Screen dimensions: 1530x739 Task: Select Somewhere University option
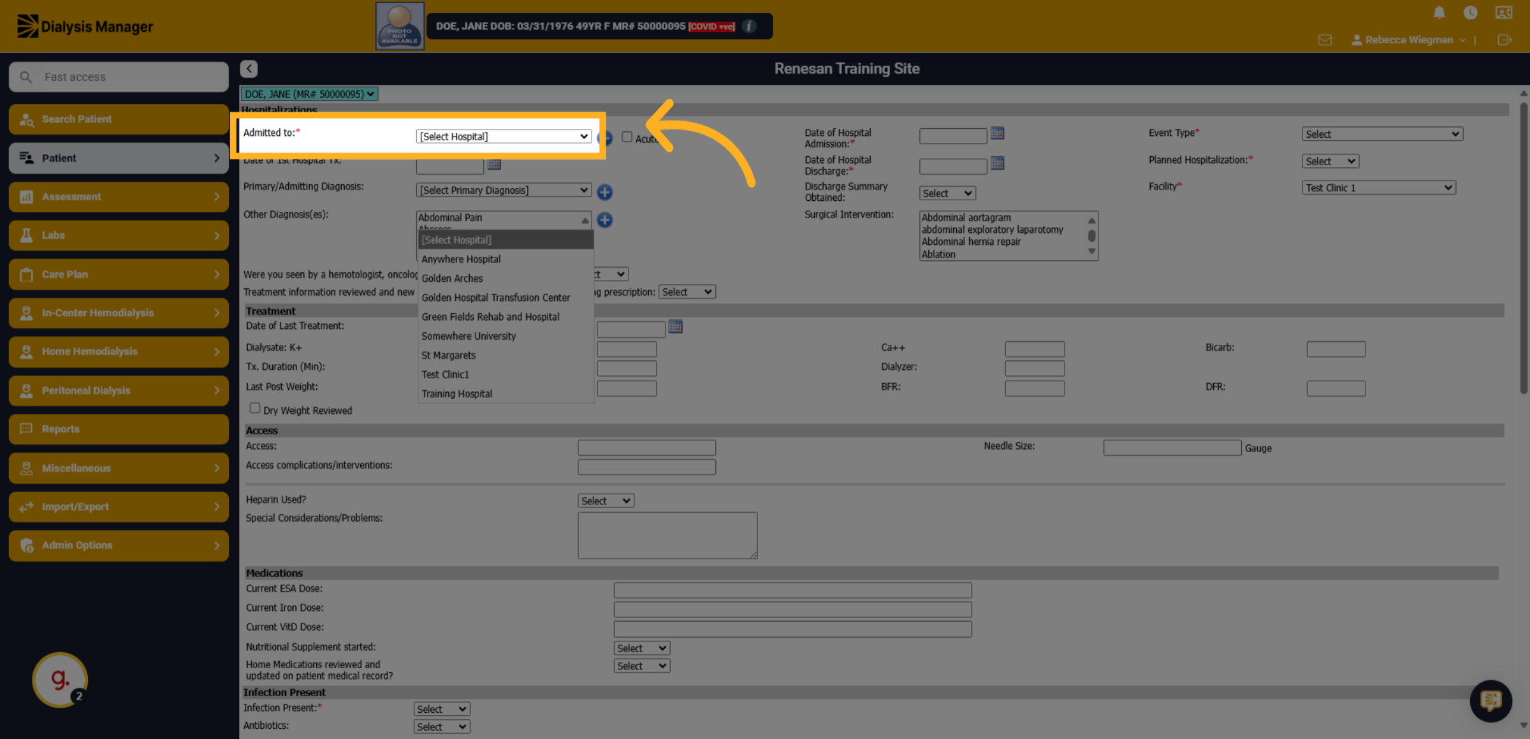click(506, 336)
